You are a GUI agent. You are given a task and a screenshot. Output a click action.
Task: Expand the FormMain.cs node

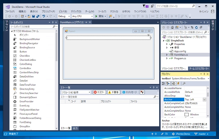(x=167, y=55)
